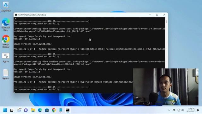Open network settings from the tray
This screenshot has width=202, height=114.
pyautogui.click(x=179, y=110)
